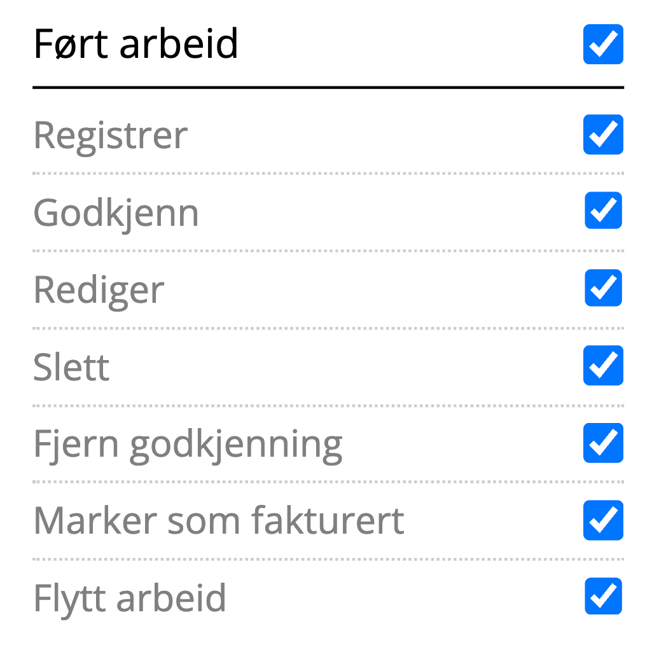Click the checkmark box beside Flytt arbeid

pos(602,597)
